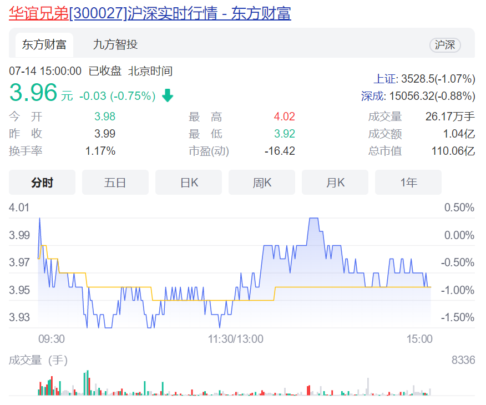
Task: Click the -1.50% percent axis label
Action: tap(458, 317)
